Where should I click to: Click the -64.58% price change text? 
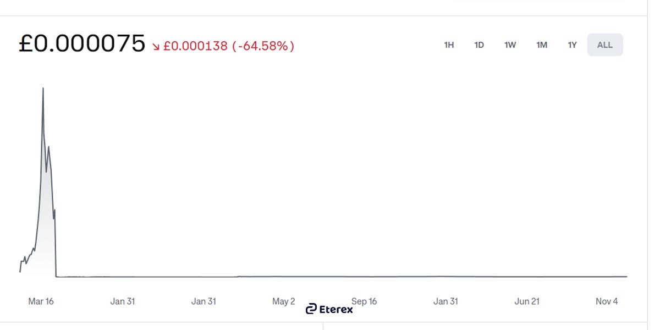pyautogui.click(x=263, y=46)
